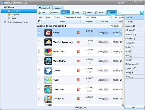The image size is (145, 110).
Task: Check the WallsStand row checkbox
Action: point(39,51)
